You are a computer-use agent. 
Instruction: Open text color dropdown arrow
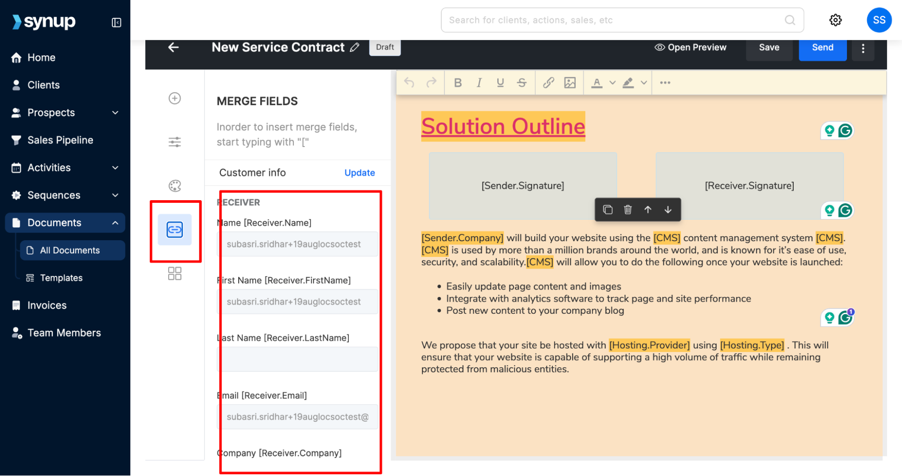(x=612, y=82)
